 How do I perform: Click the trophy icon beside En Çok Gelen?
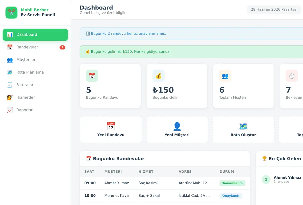tap(264, 159)
